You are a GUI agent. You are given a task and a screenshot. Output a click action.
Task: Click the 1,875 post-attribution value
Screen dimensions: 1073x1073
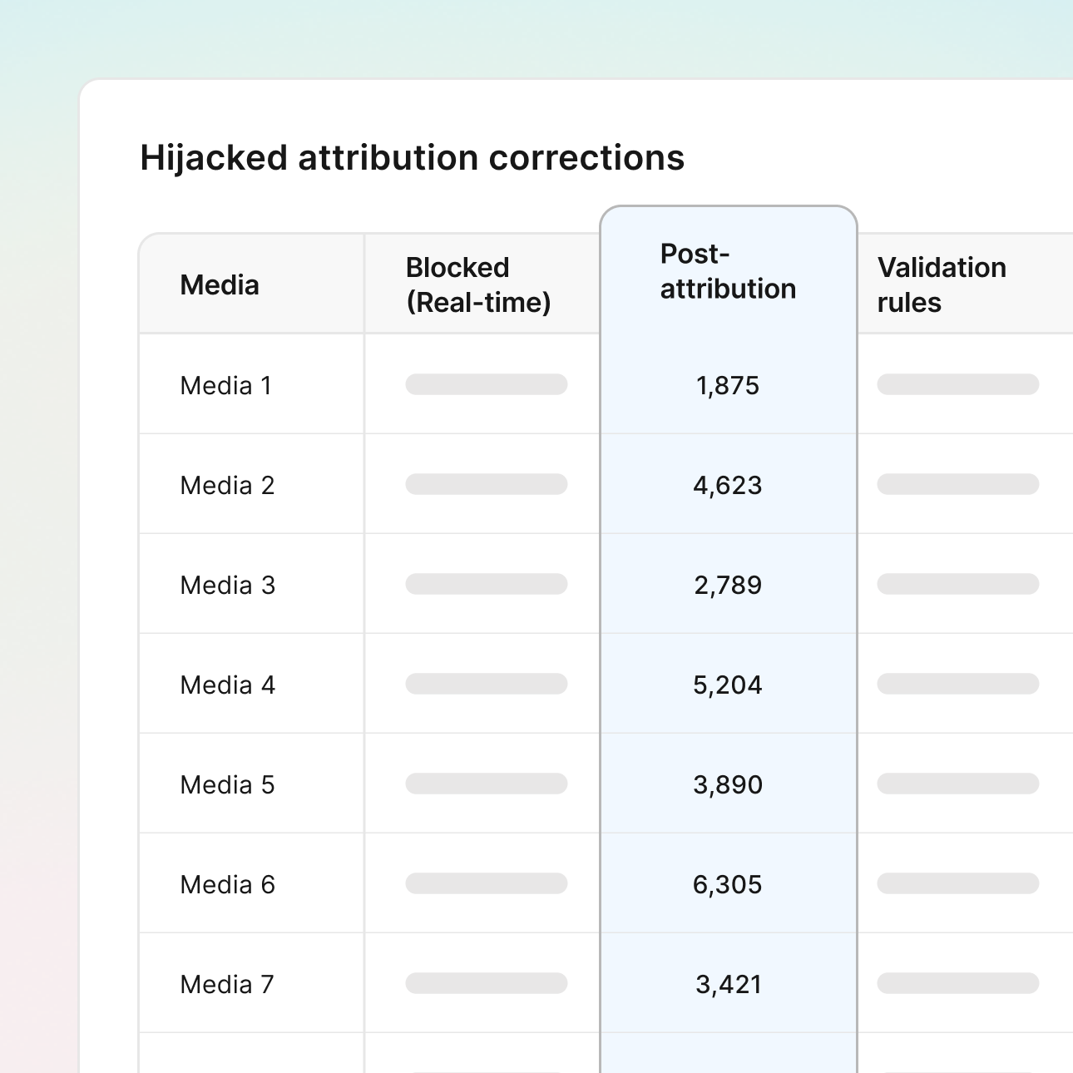[x=728, y=385]
